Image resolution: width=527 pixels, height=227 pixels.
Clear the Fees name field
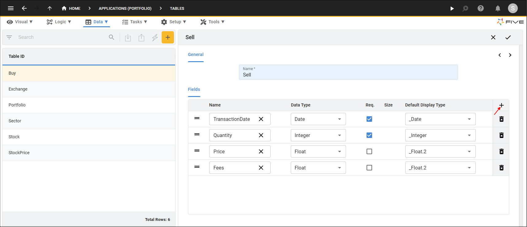pyautogui.click(x=261, y=168)
